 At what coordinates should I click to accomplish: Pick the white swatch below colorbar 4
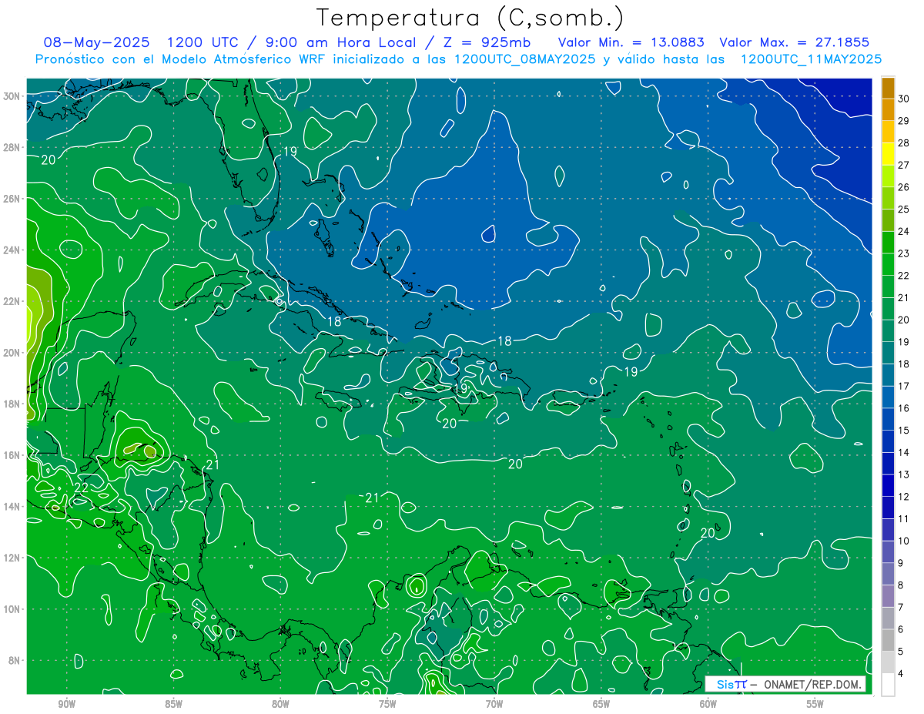pos(888,685)
